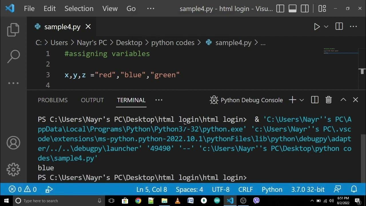This screenshot has height=206, width=366.
Task: Click the editor minimap preview
Action: (340, 51)
